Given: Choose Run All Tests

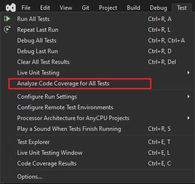Looking at the screenshot, I should (x=33, y=19).
